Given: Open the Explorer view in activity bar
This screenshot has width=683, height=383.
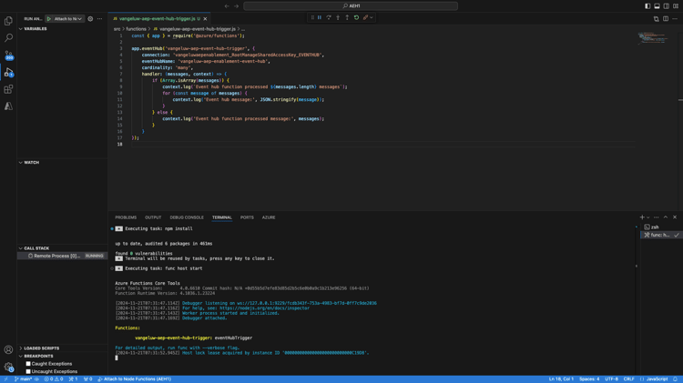Looking at the screenshot, I should [9, 21].
